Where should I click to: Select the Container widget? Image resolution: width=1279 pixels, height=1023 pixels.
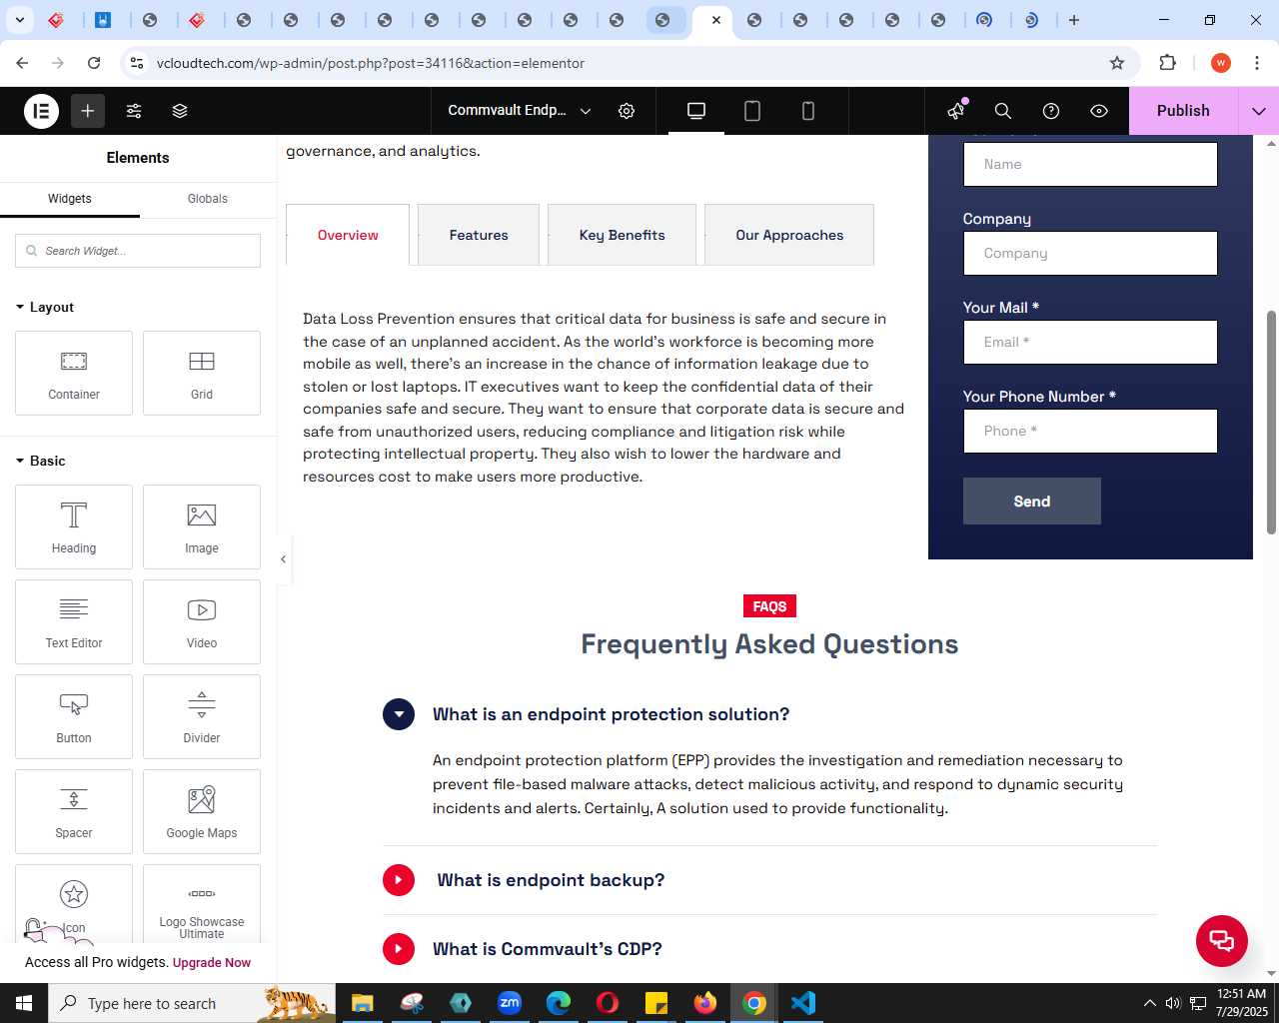(x=74, y=373)
